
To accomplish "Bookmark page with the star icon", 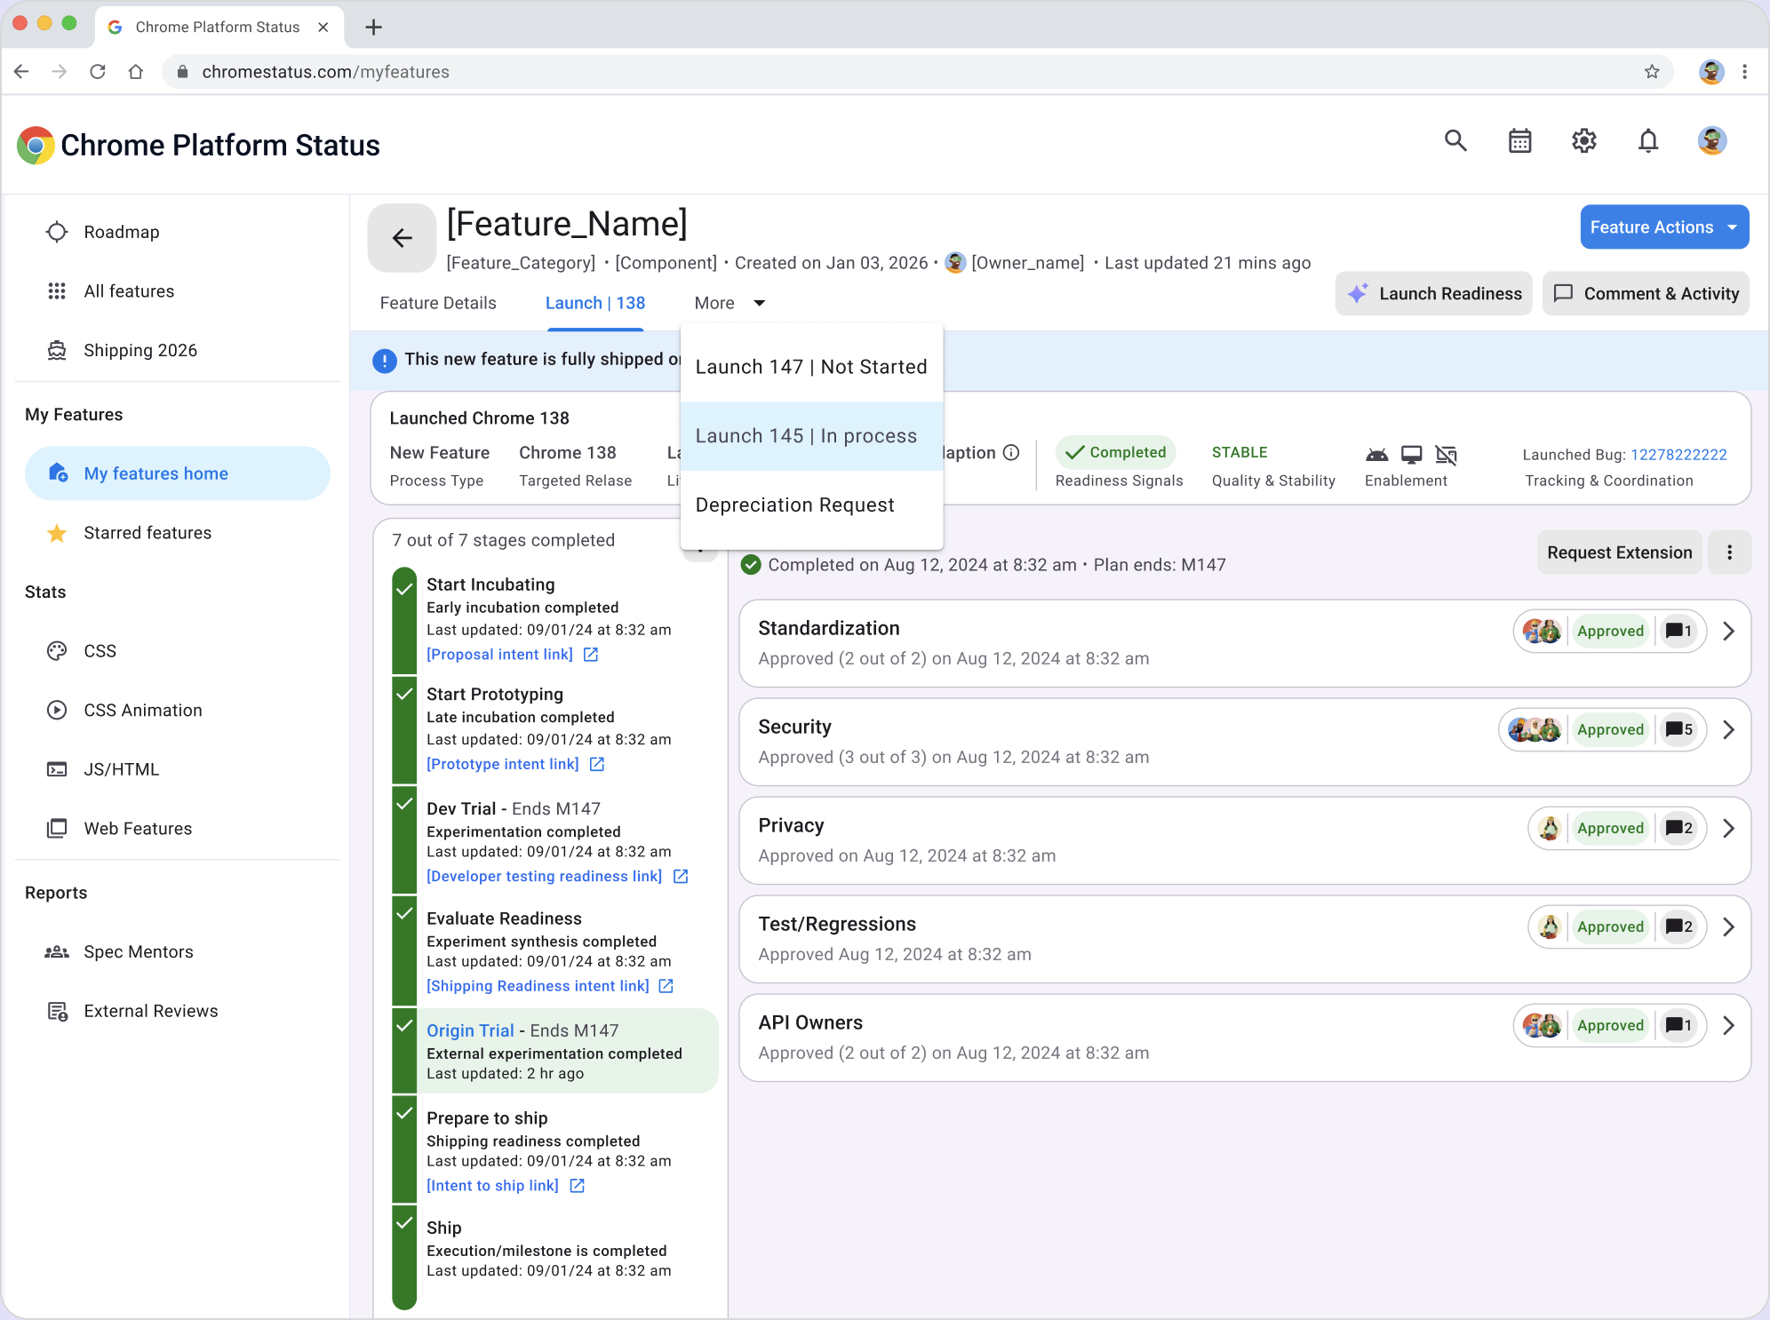I will [1652, 72].
